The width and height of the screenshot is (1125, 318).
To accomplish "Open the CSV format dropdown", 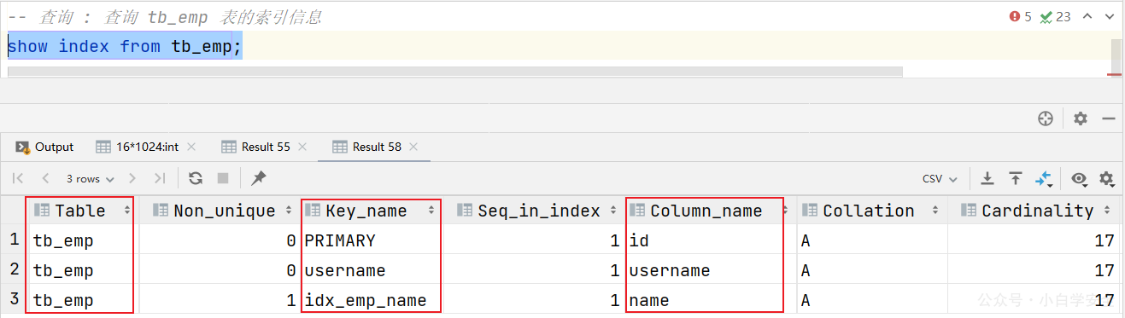I will click(x=940, y=179).
